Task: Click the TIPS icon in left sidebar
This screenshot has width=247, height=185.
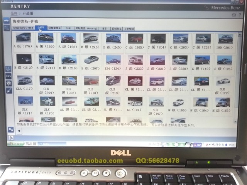Action: 8,76
